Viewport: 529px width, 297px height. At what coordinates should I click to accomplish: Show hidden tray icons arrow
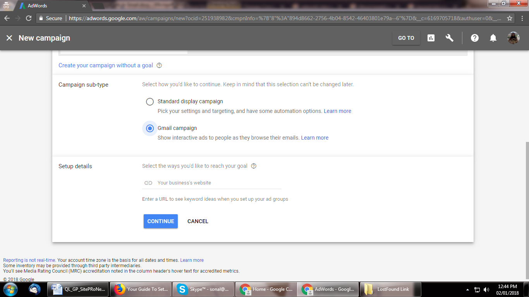(x=467, y=289)
